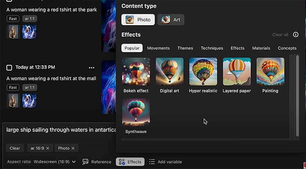Switch to the Techniques tab
This screenshot has width=306, height=169.
pyautogui.click(x=212, y=48)
